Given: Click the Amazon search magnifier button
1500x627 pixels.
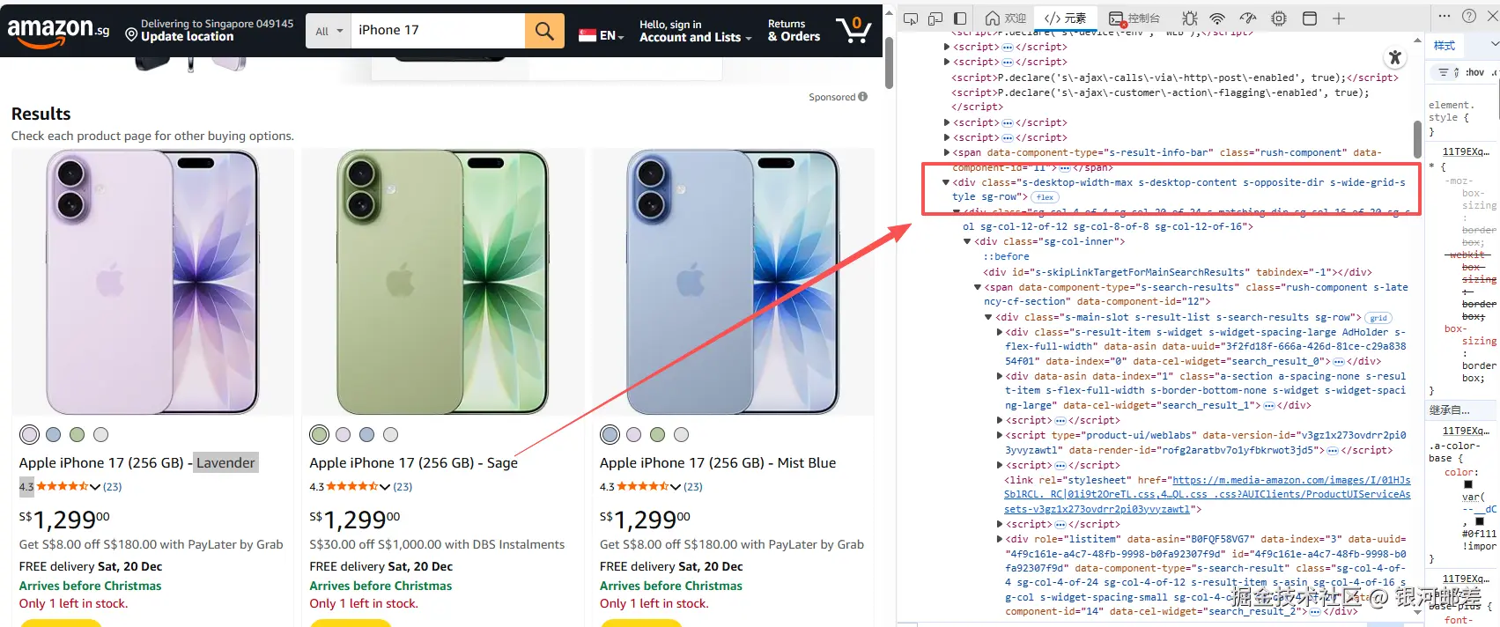Looking at the screenshot, I should [544, 31].
